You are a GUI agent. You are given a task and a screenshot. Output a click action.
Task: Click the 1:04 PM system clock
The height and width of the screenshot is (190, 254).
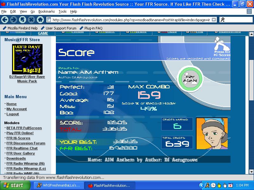coord(242,185)
